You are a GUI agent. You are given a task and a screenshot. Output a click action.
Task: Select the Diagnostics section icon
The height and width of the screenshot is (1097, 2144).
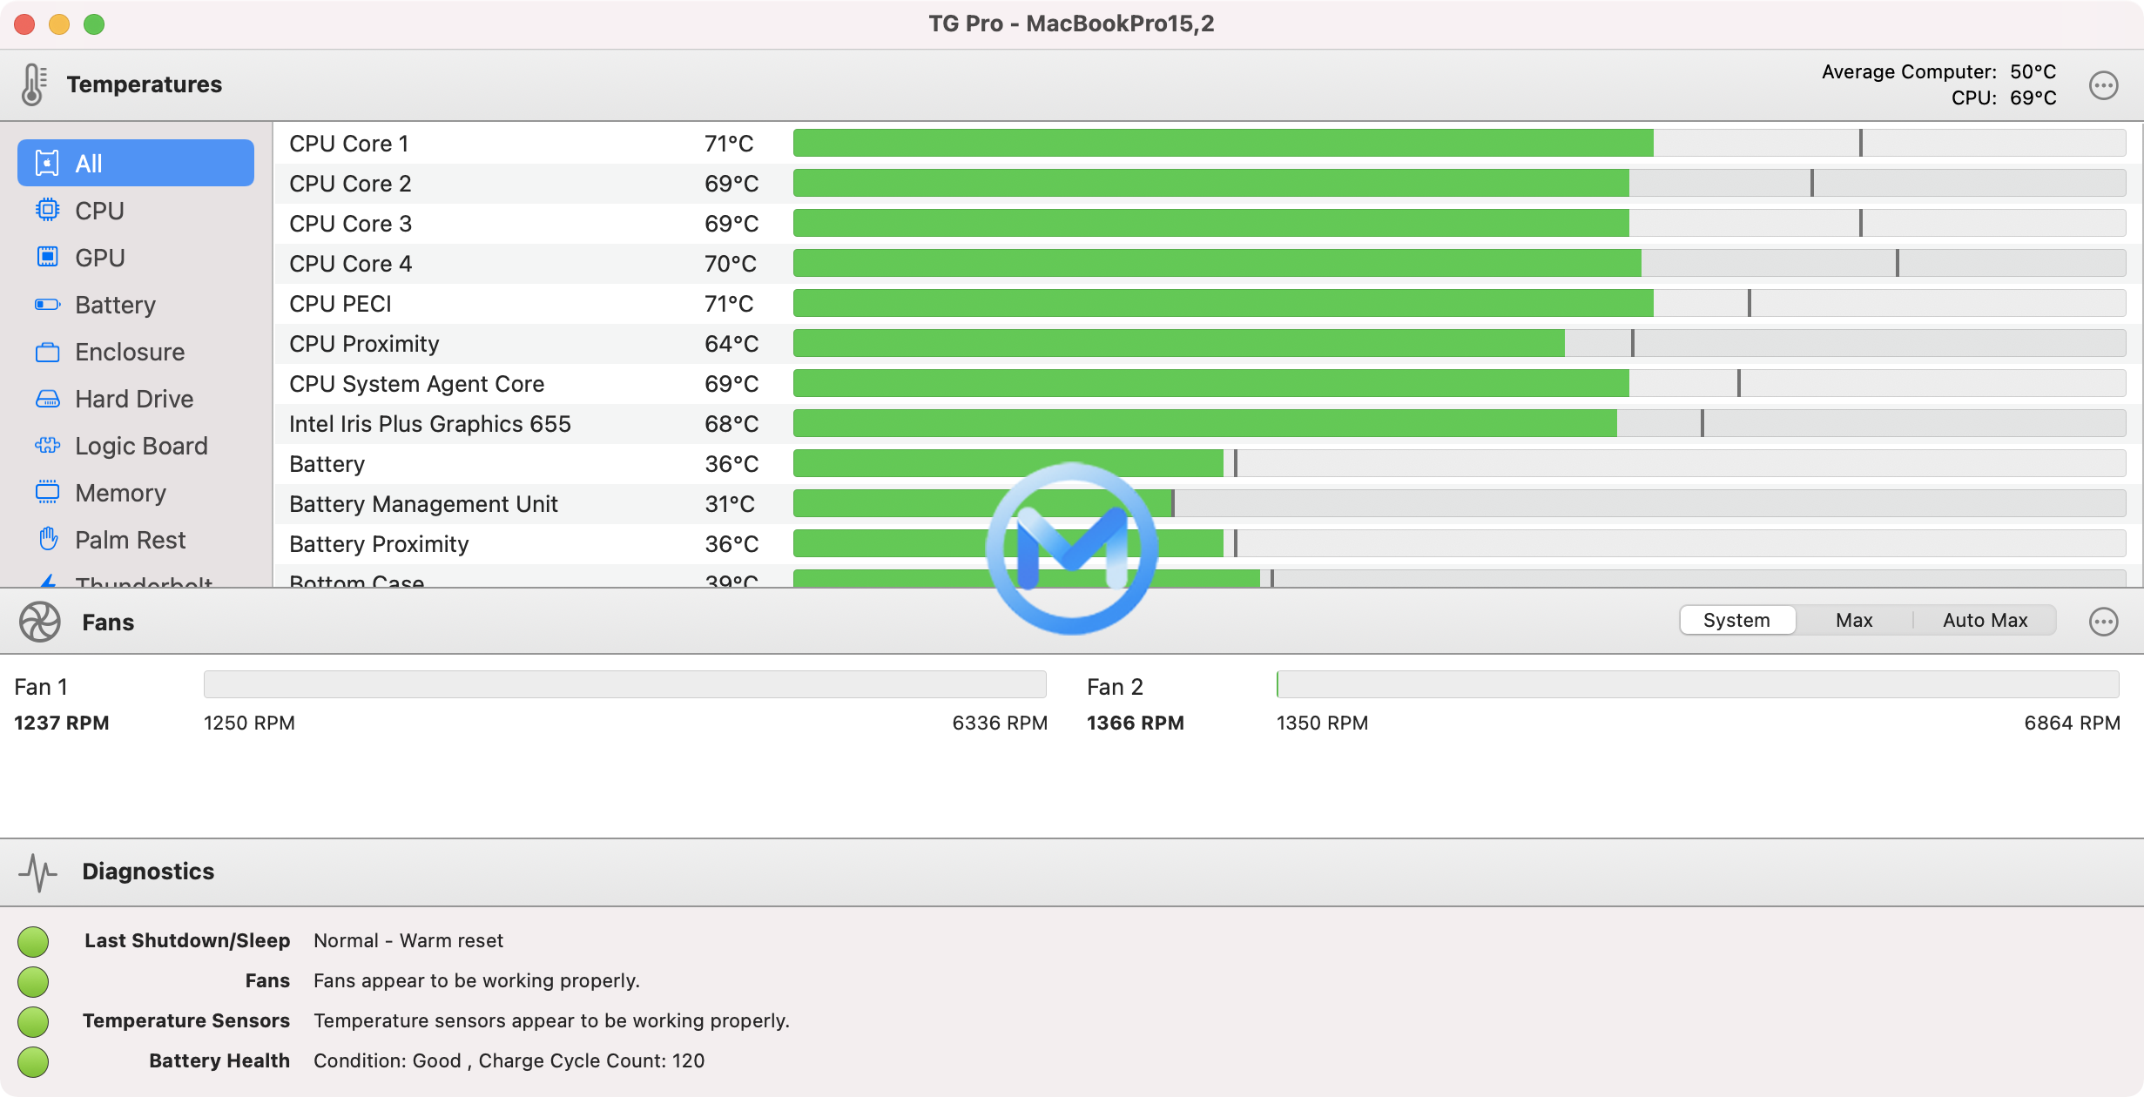[x=37, y=869]
